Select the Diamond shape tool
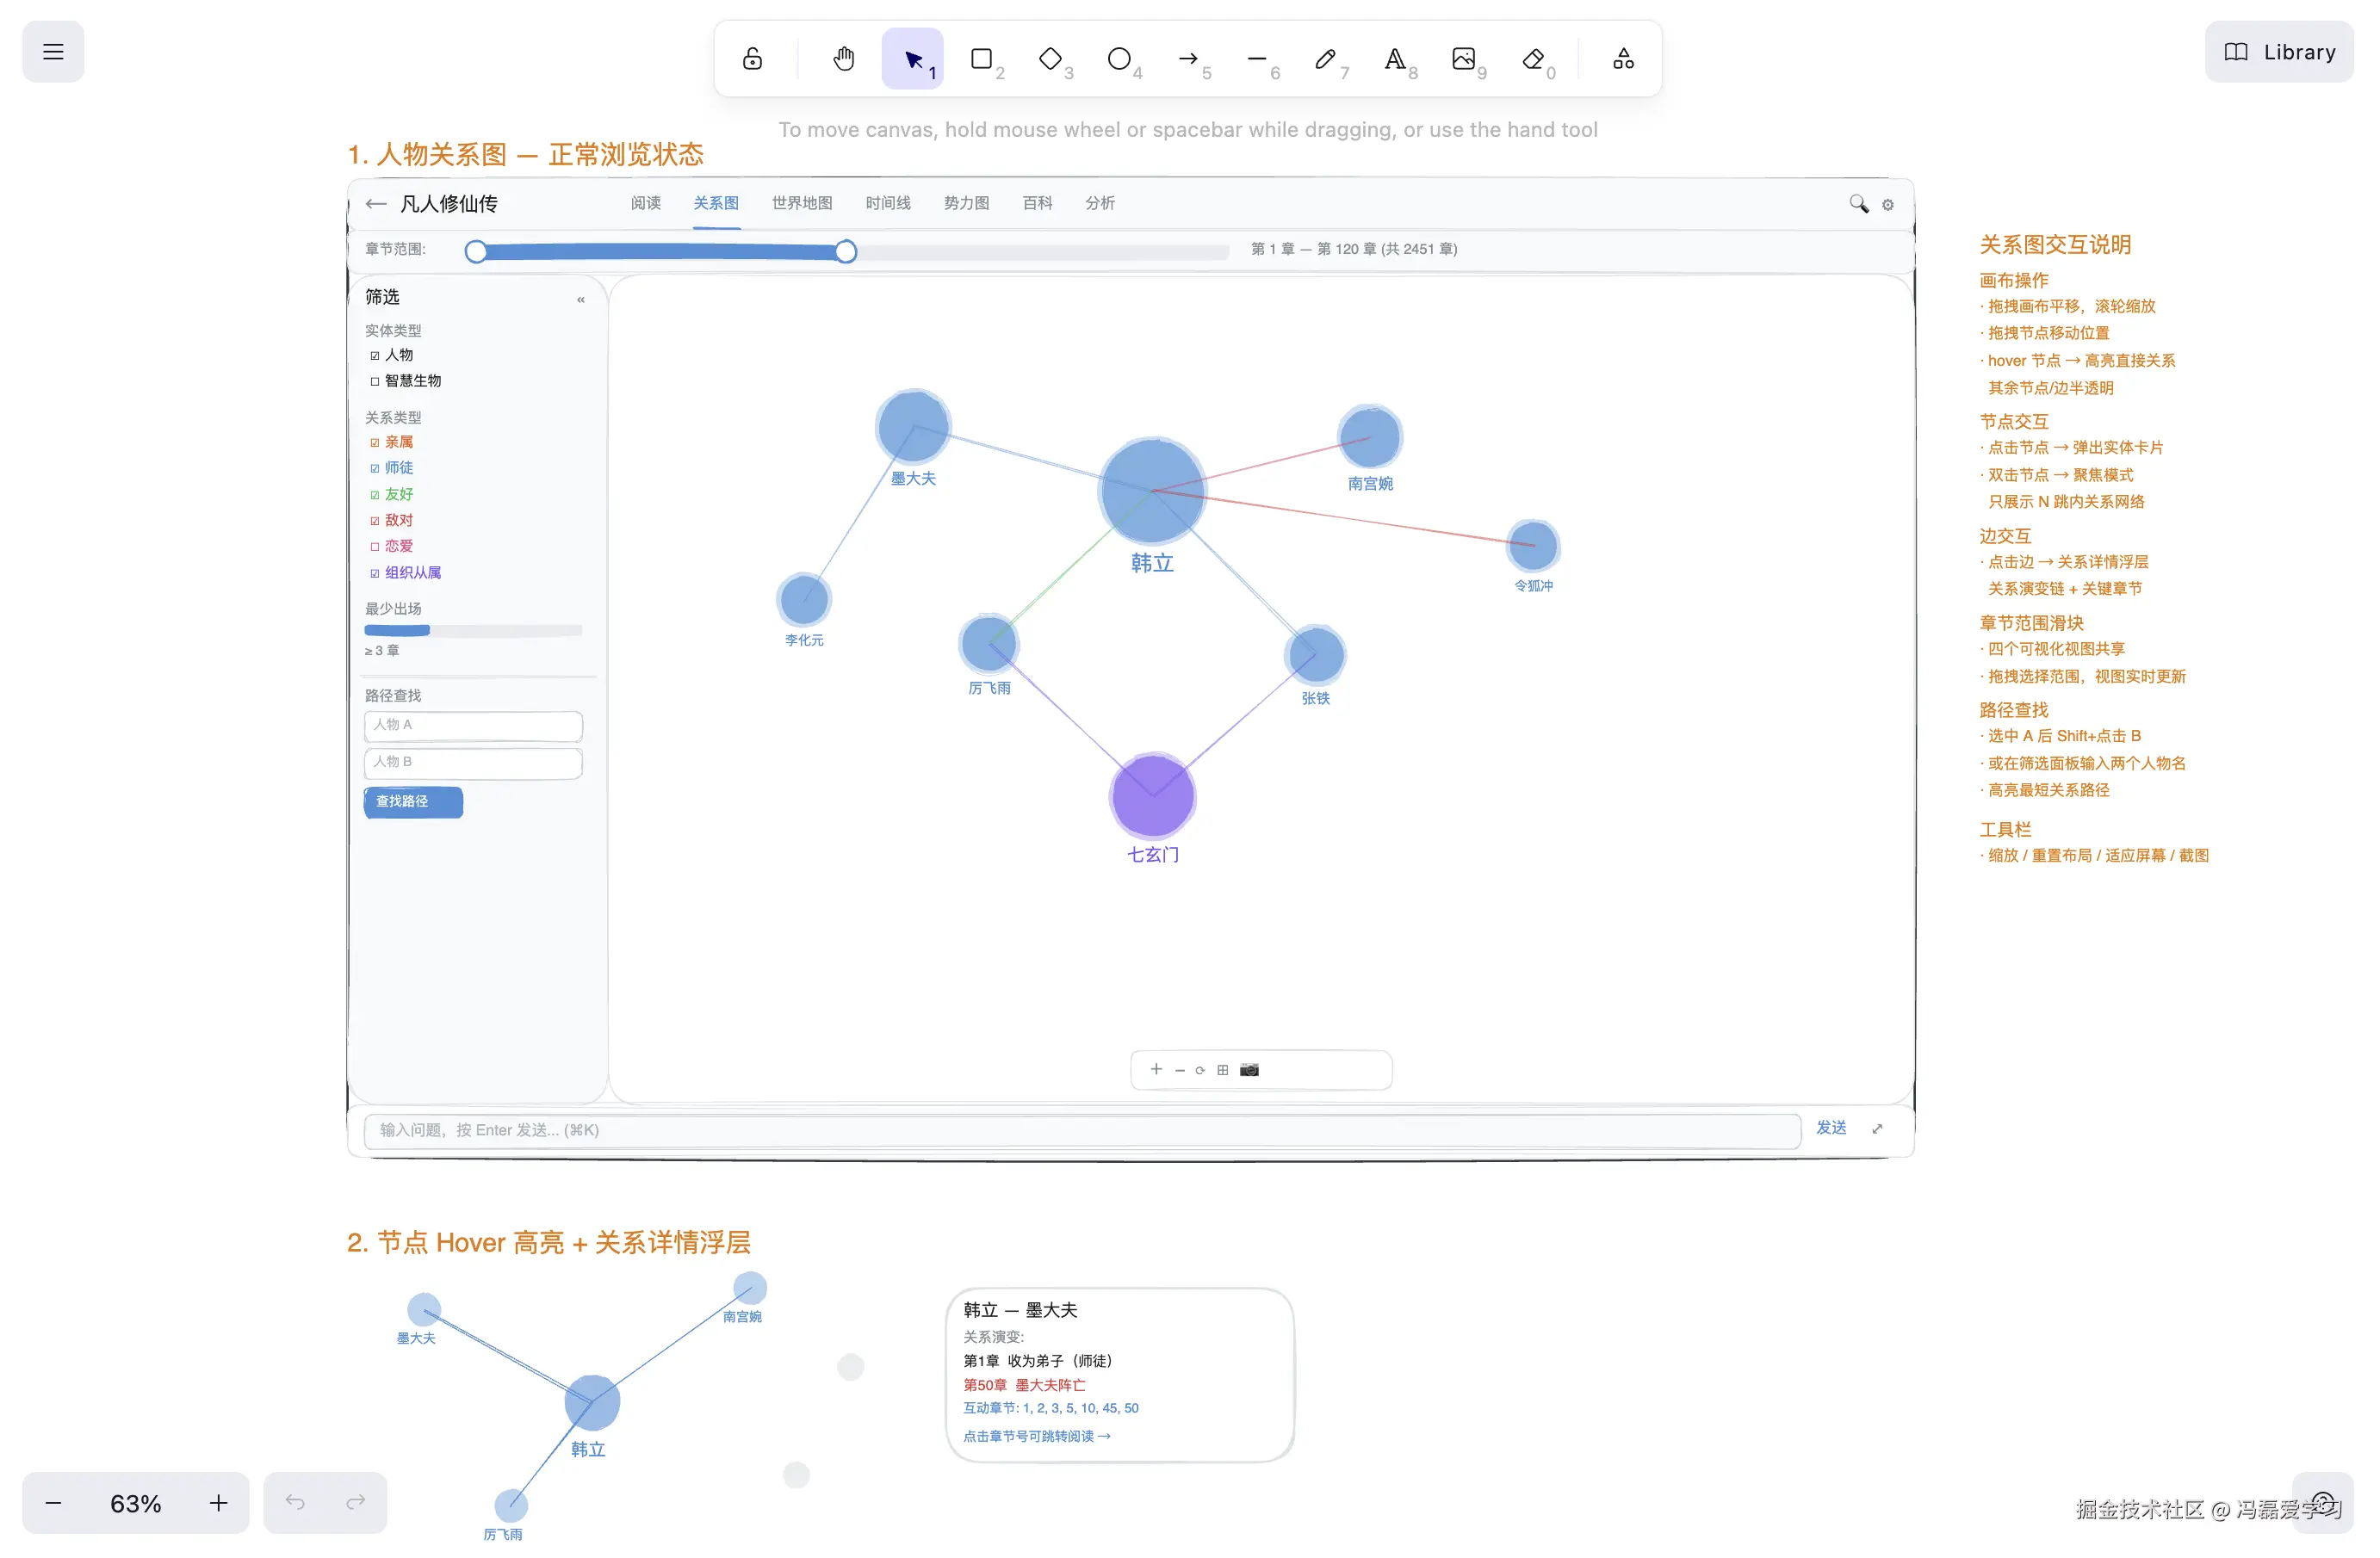The image size is (2380, 1558). pos(1050,59)
